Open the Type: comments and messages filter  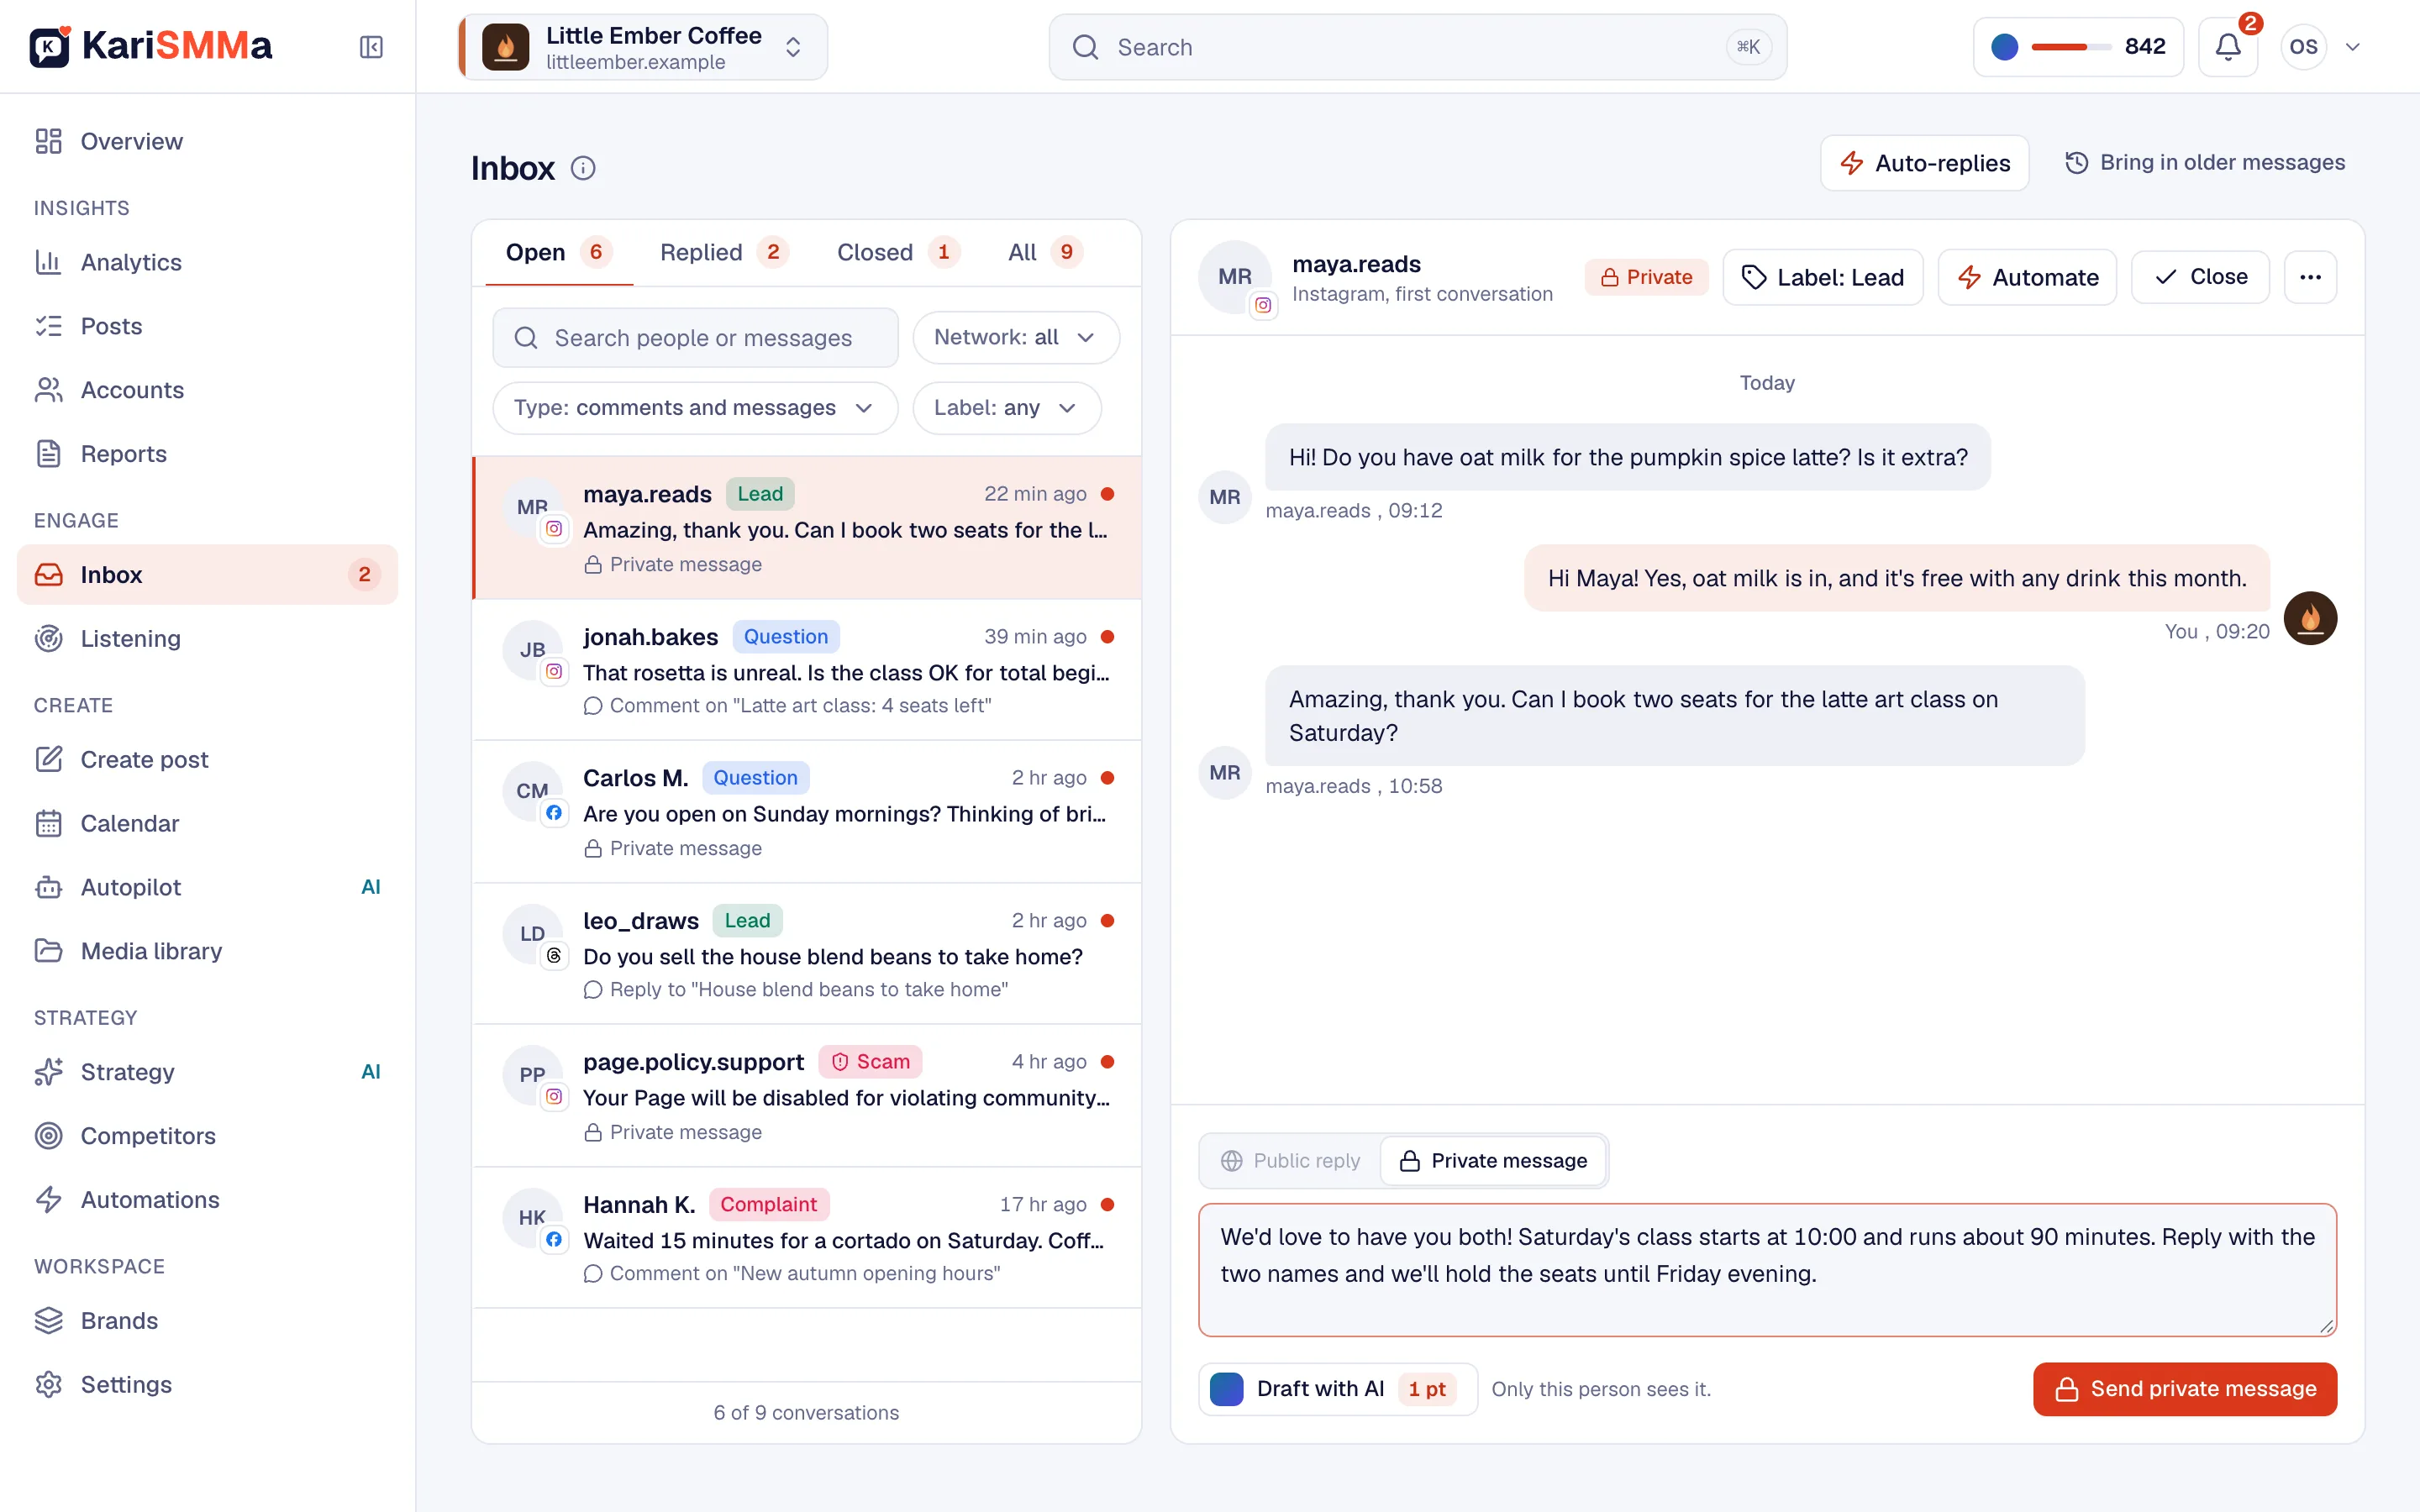695,408
